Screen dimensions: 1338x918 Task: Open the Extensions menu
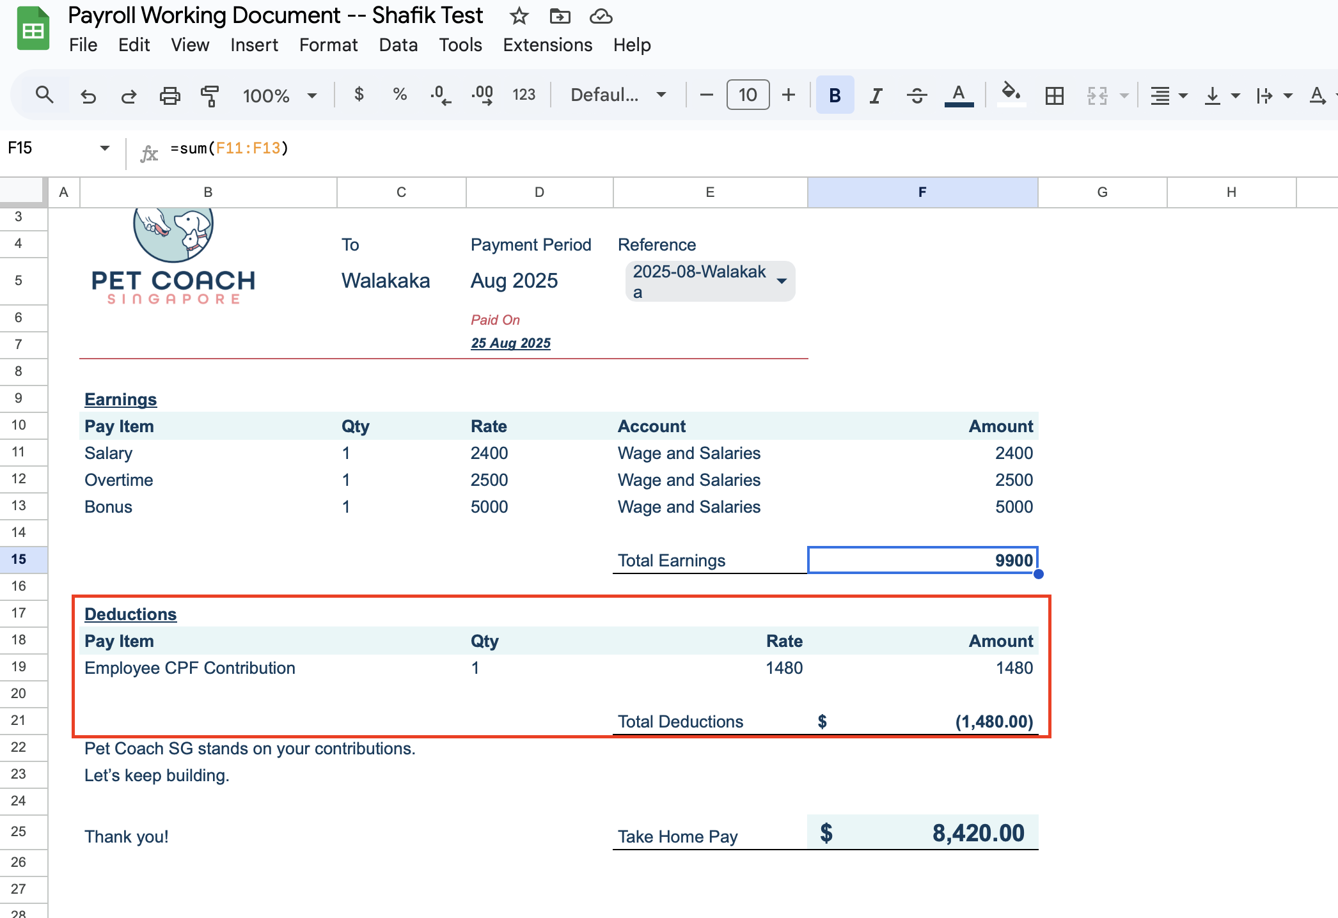tap(547, 45)
